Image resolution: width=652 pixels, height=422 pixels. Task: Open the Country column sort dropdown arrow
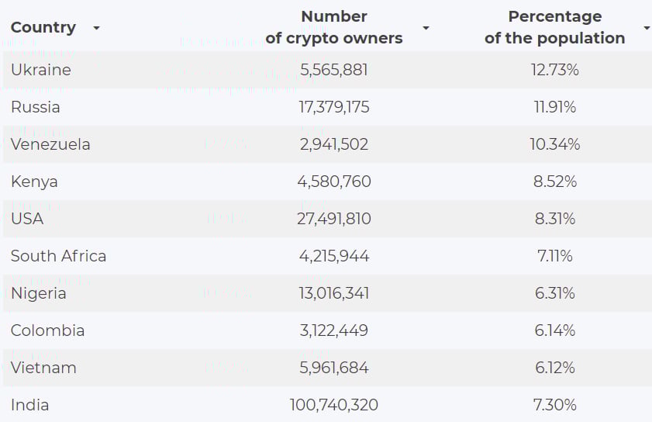click(96, 28)
